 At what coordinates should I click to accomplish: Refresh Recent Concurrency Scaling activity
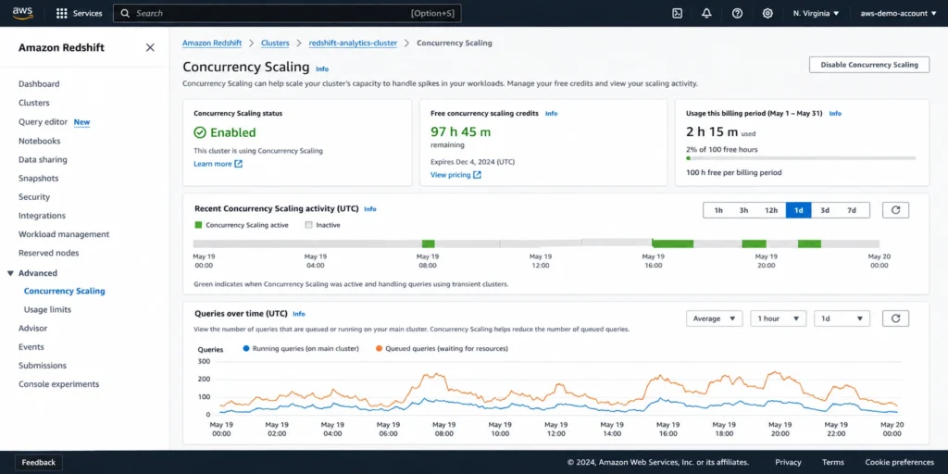coord(895,210)
